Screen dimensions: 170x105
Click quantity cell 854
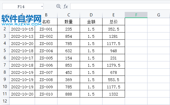click(x=69, y=36)
